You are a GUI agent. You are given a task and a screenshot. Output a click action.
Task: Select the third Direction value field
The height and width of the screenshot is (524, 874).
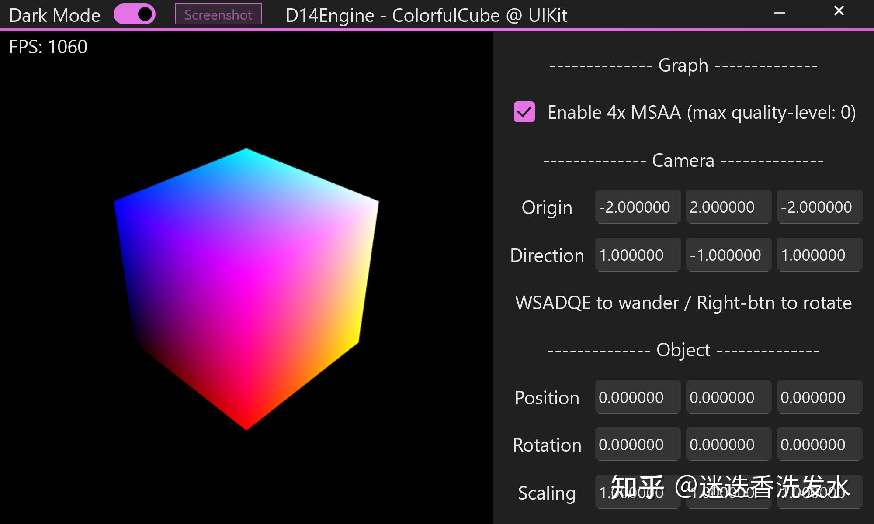pos(819,255)
